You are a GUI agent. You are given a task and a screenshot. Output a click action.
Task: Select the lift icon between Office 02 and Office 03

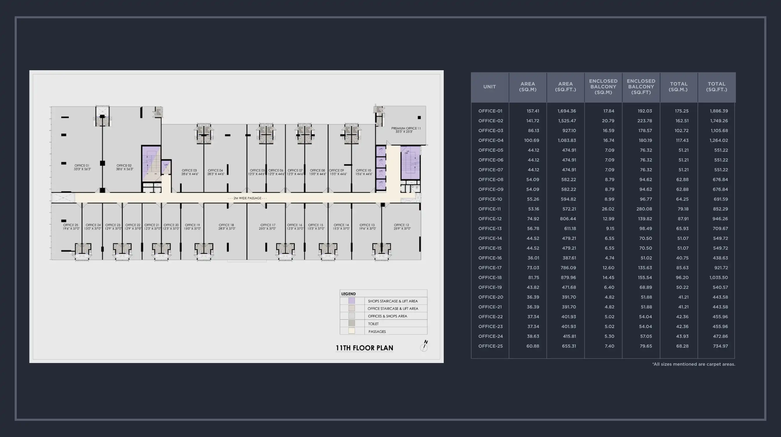click(166, 167)
